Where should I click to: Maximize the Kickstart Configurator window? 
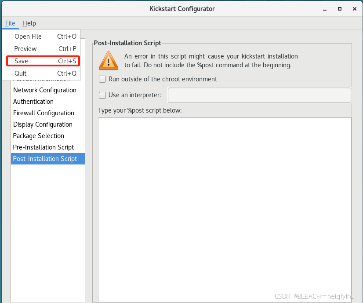[340, 9]
